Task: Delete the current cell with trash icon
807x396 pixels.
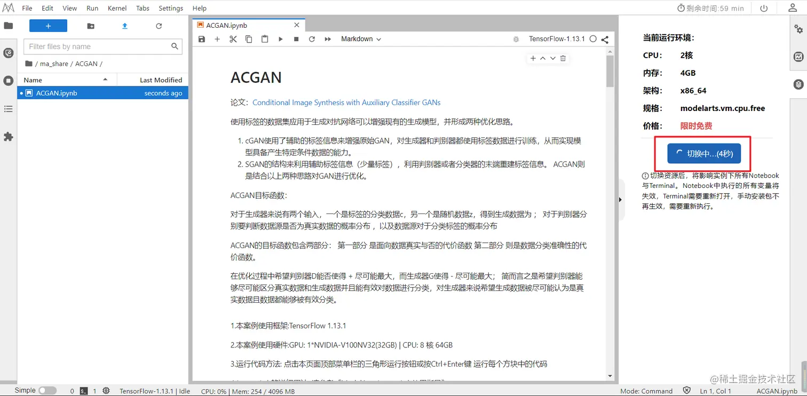Action: [563, 58]
